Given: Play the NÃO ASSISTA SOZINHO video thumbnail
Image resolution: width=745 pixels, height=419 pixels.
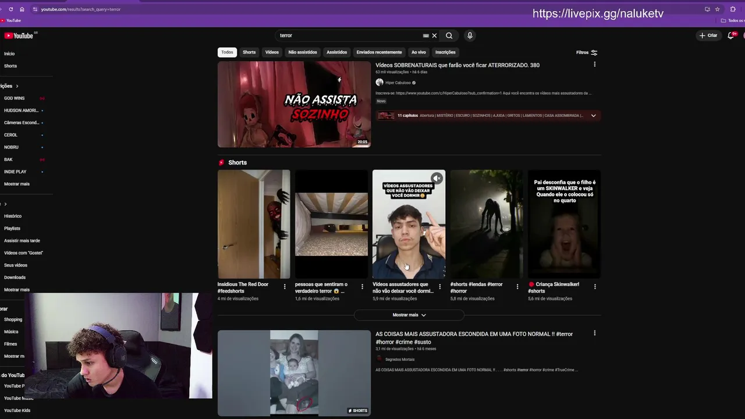Looking at the screenshot, I should (294, 104).
